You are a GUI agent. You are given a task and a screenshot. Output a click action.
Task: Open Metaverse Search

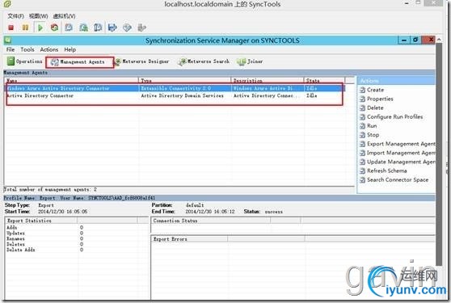204,61
